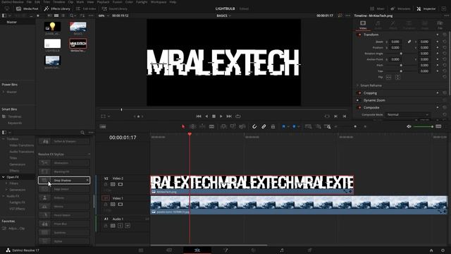
Task: Open the Help menu
Action: click(x=173, y=1)
